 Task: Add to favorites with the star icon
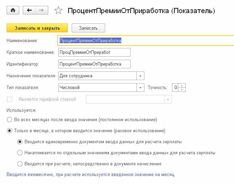58,10
